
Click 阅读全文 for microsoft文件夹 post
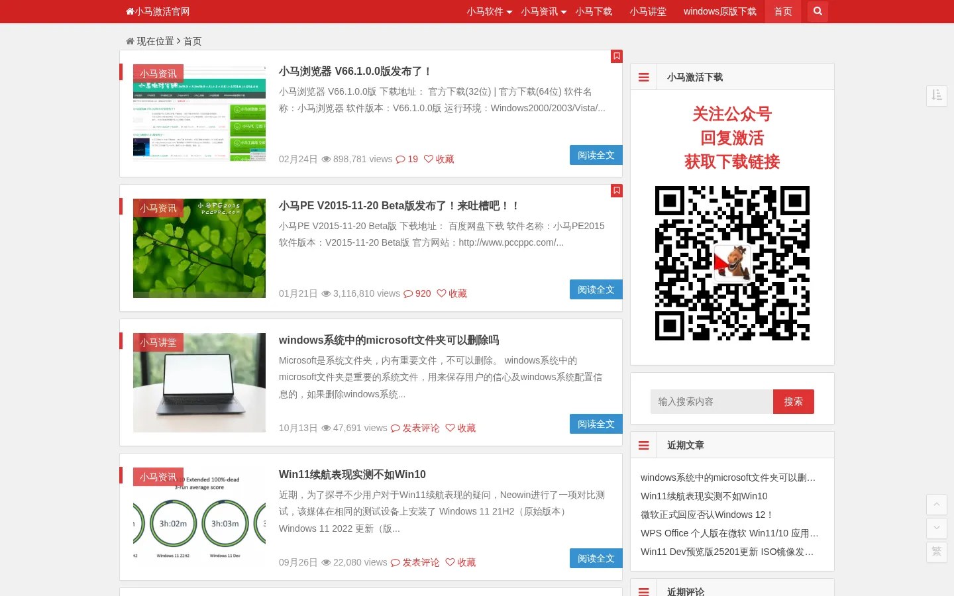click(x=596, y=424)
